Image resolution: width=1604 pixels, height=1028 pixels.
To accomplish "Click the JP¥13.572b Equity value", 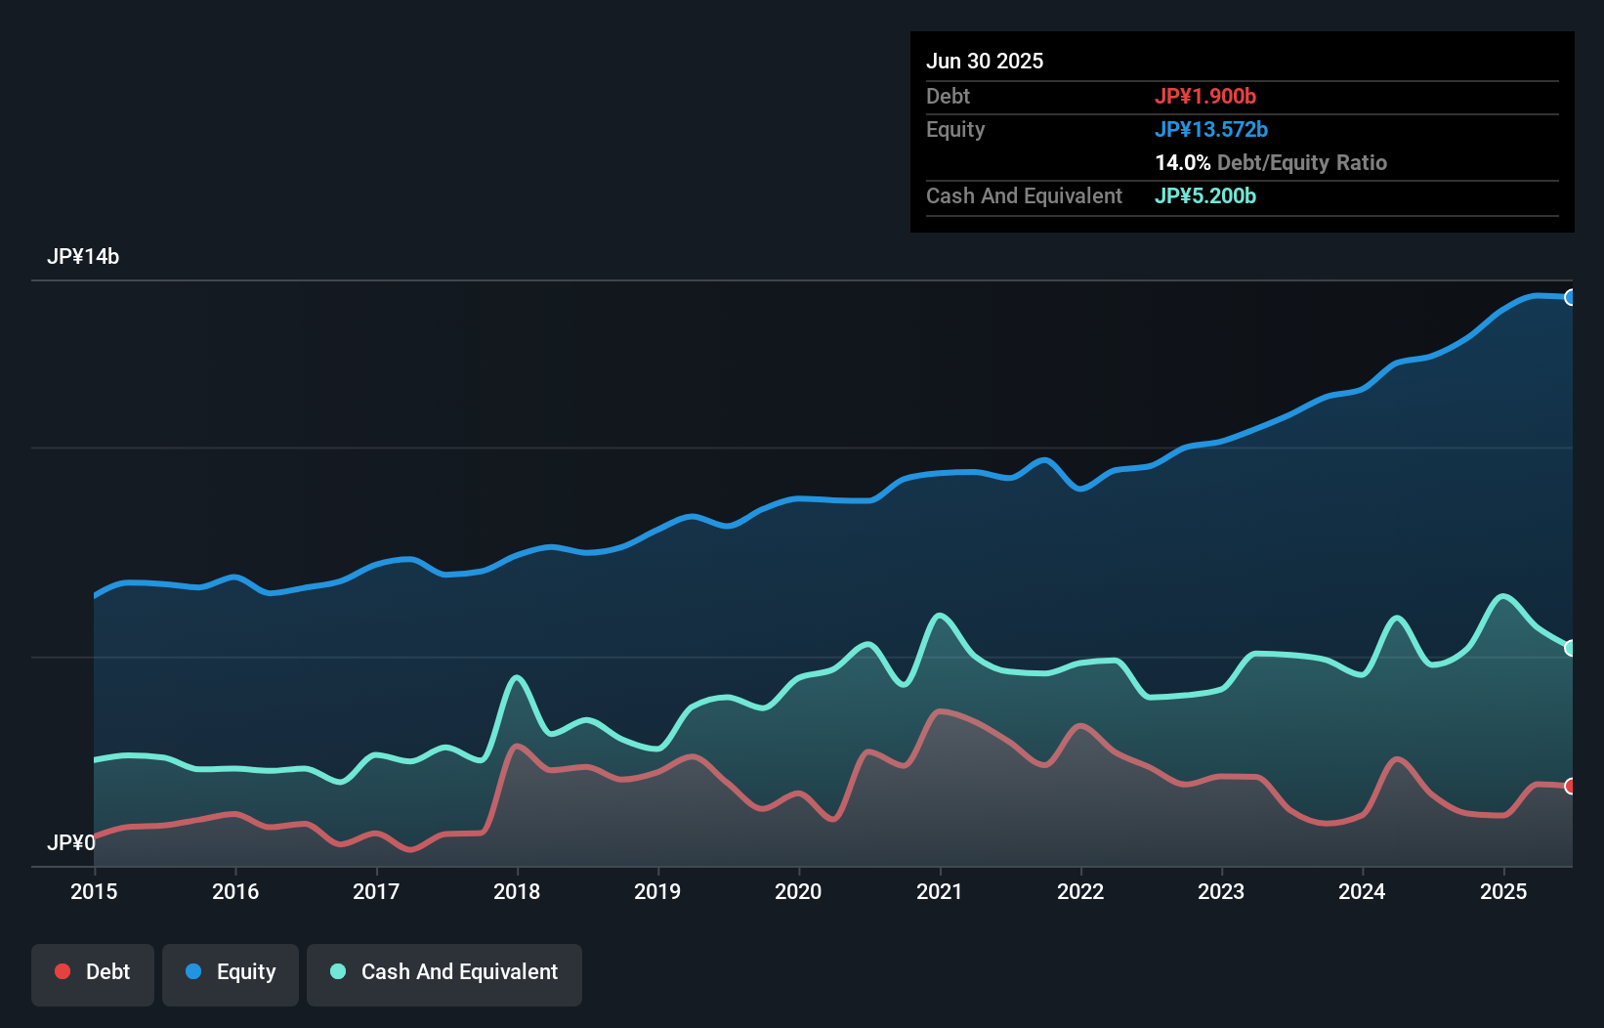I will pyautogui.click(x=1211, y=129).
